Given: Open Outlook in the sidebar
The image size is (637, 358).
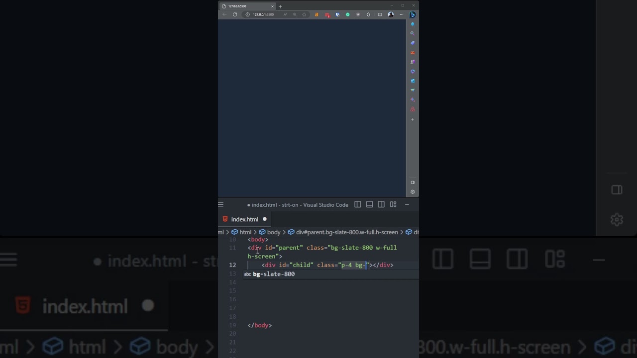Looking at the screenshot, I should click(412, 81).
